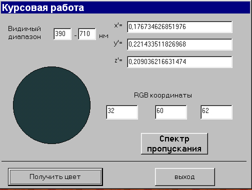Select the dark teal color circle
252x190 pixels.
click(51, 105)
